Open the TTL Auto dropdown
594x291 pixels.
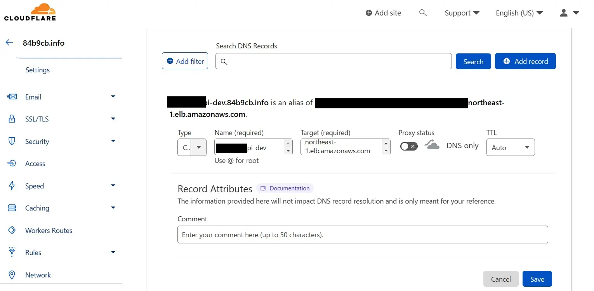[510, 147]
